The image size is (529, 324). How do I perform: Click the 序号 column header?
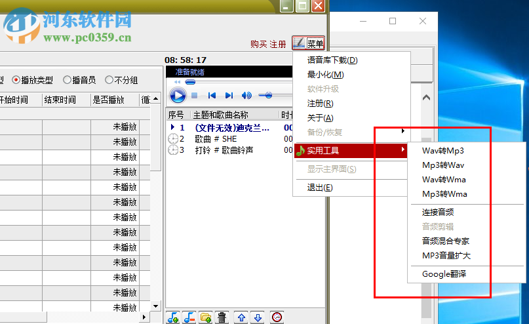pos(178,115)
